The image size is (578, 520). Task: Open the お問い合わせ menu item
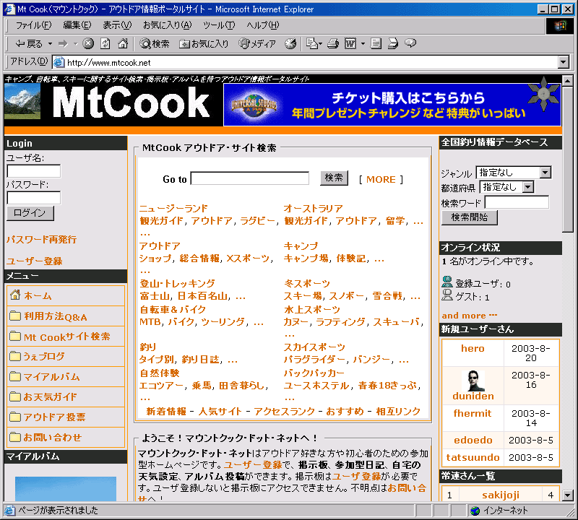tap(52, 437)
